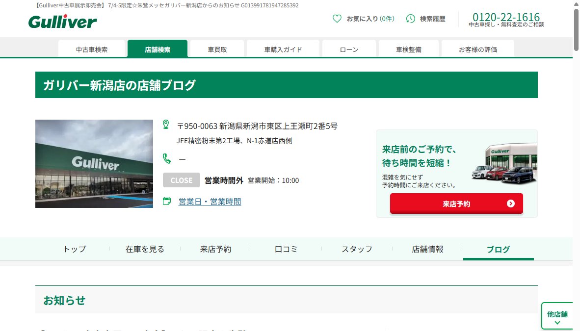
Task: Click the gray CLOSE status badge
Action: (x=181, y=180)
